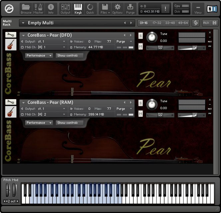Click the Mod wheel
221x213 pixels.
14,190
